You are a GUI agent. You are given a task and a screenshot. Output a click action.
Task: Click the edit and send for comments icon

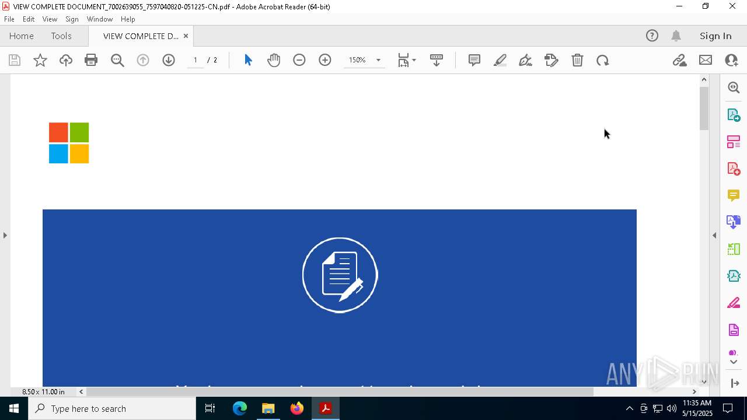[x=551, y=60]
